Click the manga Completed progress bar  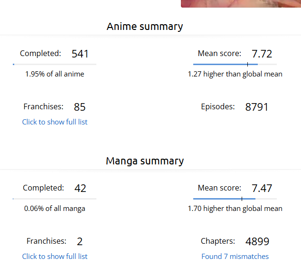pyautogui.click(x=55, y=199)
